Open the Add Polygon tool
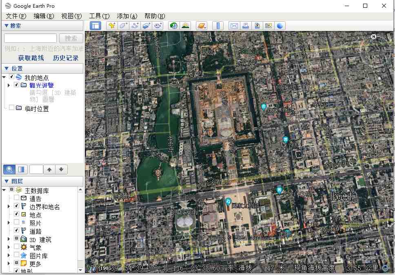The image size is (395, 275). click(123, 25)
